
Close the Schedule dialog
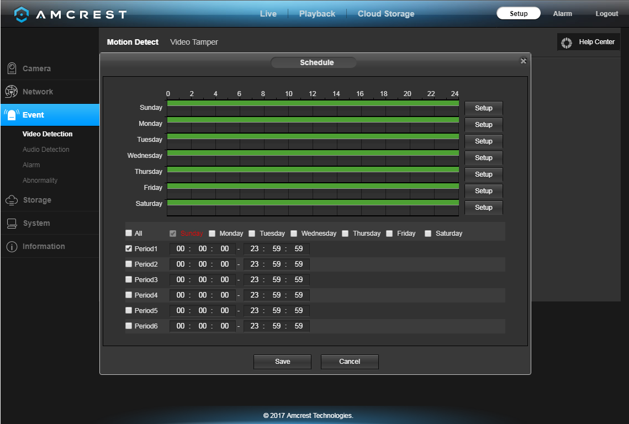pos(523,61)
